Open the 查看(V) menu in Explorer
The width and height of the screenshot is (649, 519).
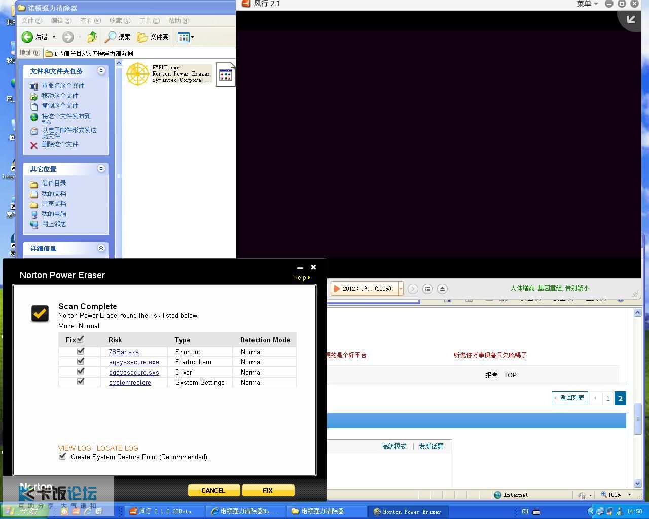[90, 20]
